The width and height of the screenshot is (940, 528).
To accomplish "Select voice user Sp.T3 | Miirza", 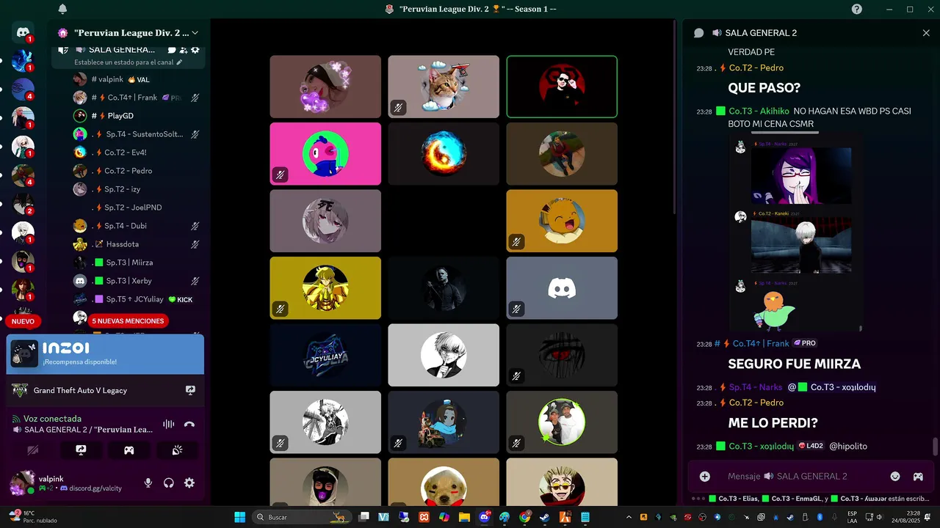I will click(137, 263).
